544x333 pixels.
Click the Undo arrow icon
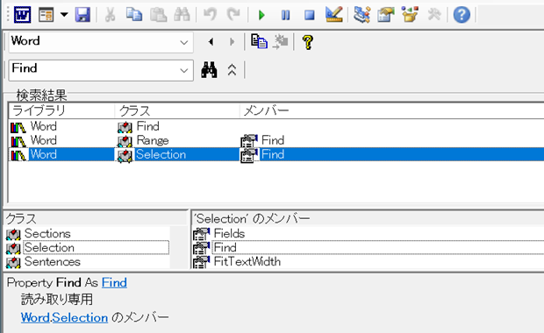pos(210,15)
